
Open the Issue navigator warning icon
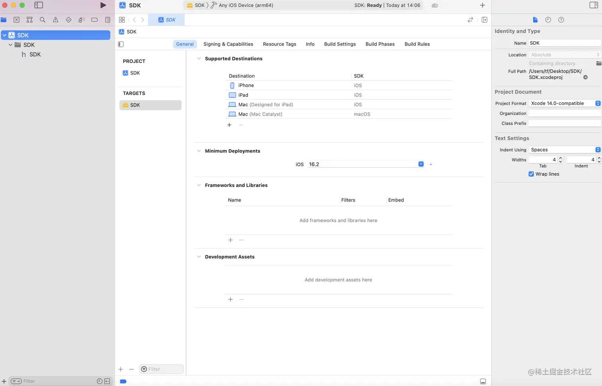point(56,19)
